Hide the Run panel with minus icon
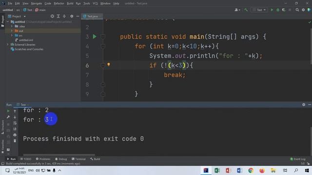The height and width of the screenshot is (175, 312). (x=310, y=105)
